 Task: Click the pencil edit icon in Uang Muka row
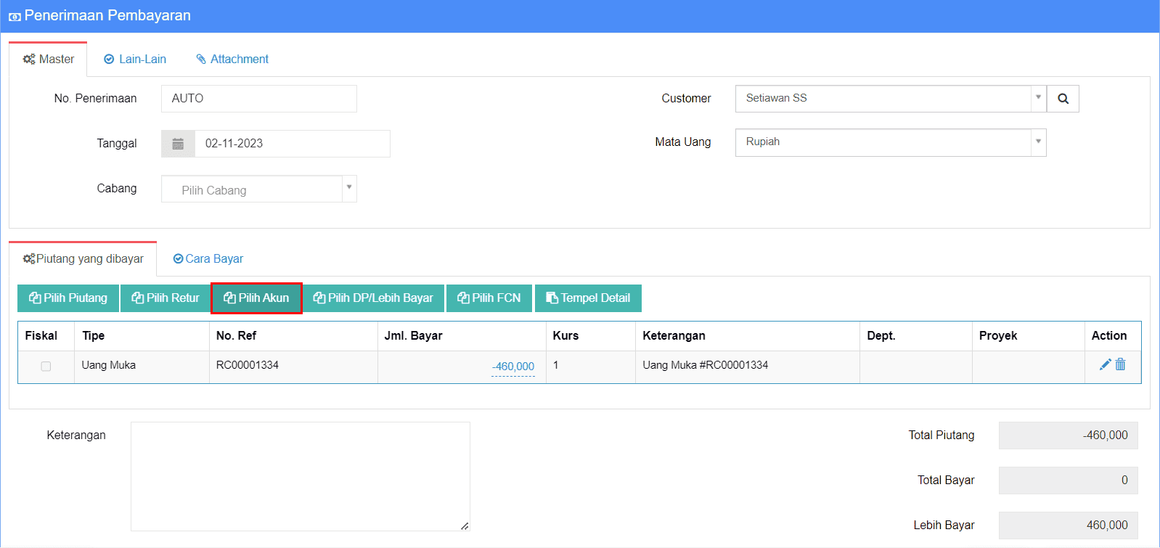[x=1106, y=364]
